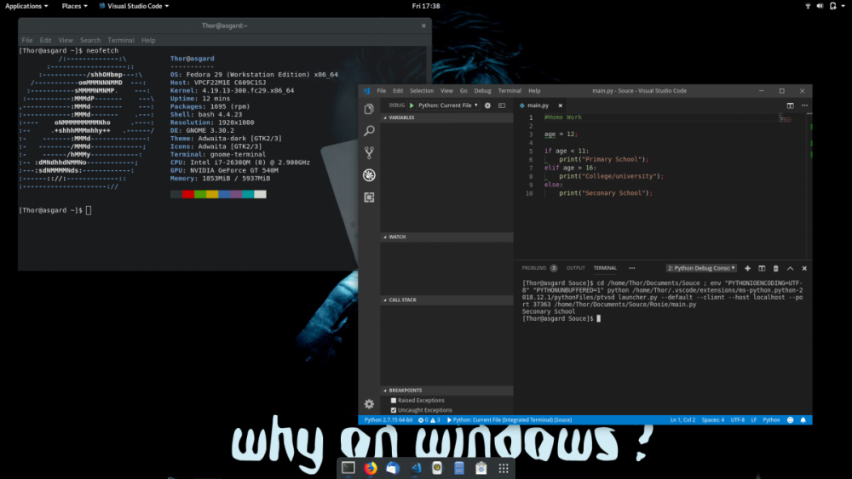The image size is (852, 479).
Task: Switch to the Problems panel tab
Action: pos(534,268)
